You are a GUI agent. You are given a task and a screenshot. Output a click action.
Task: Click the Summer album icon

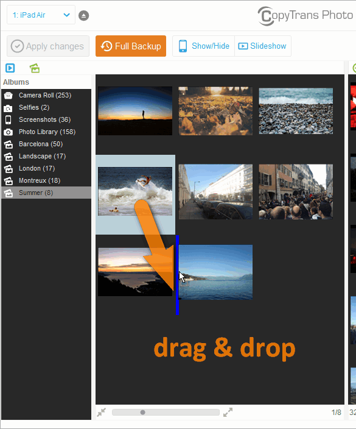point(8,193)
